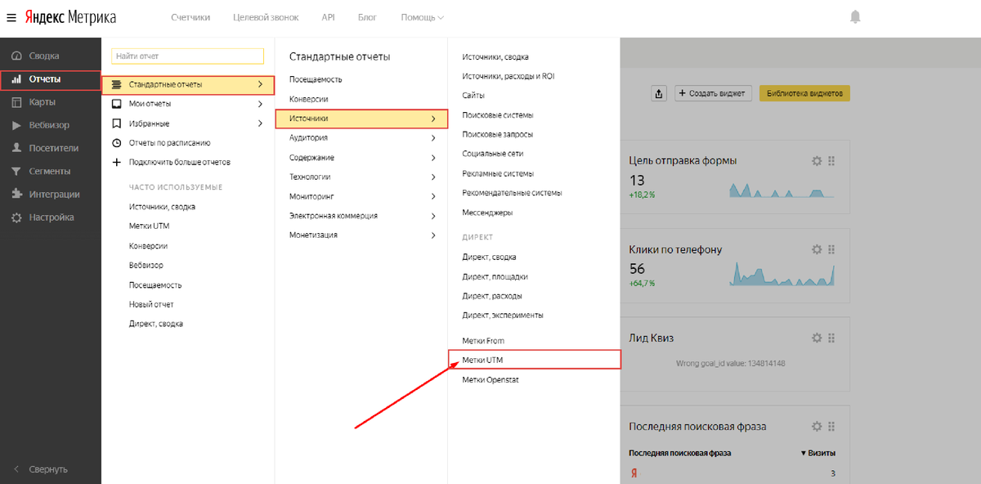The width and height of the screenshot is (981, 484).
Task: Click the Цель отправка формы chart
Action: (x=782, y=190)
